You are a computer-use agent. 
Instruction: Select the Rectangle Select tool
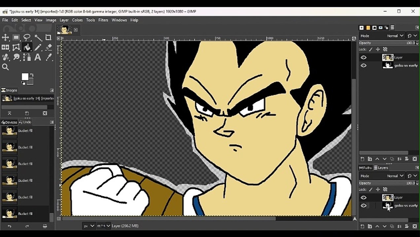point(16,38)
